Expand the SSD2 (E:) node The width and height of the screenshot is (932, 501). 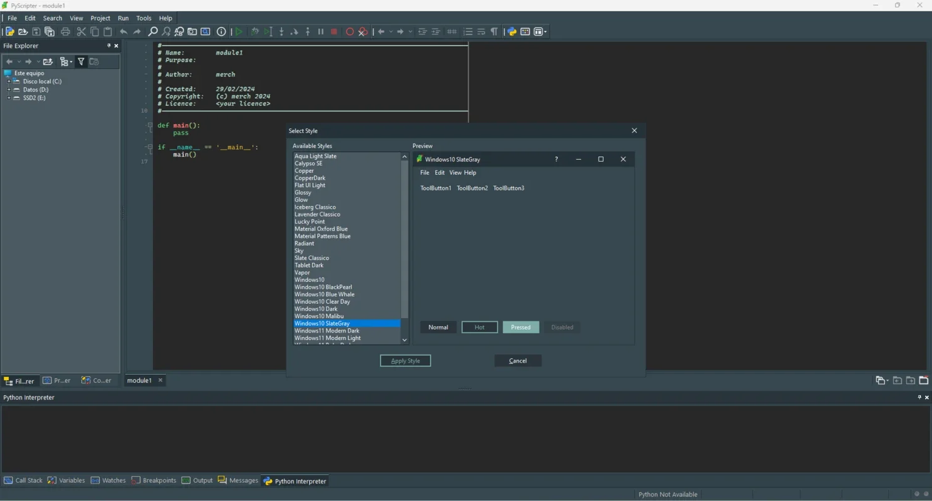[9, 98]
